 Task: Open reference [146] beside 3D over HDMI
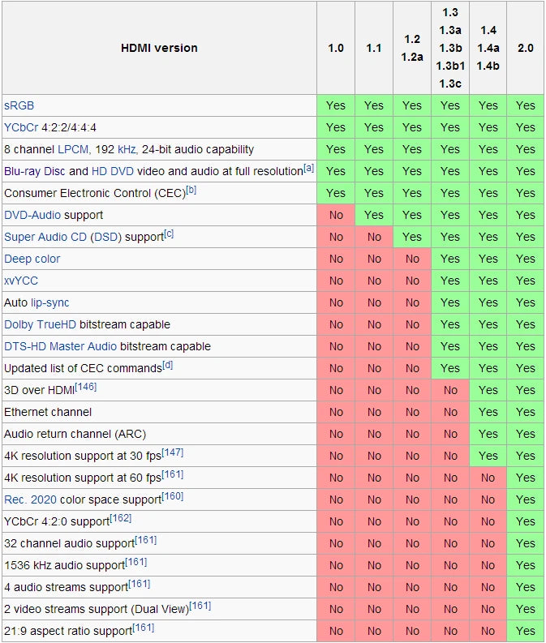click(86, 387)
